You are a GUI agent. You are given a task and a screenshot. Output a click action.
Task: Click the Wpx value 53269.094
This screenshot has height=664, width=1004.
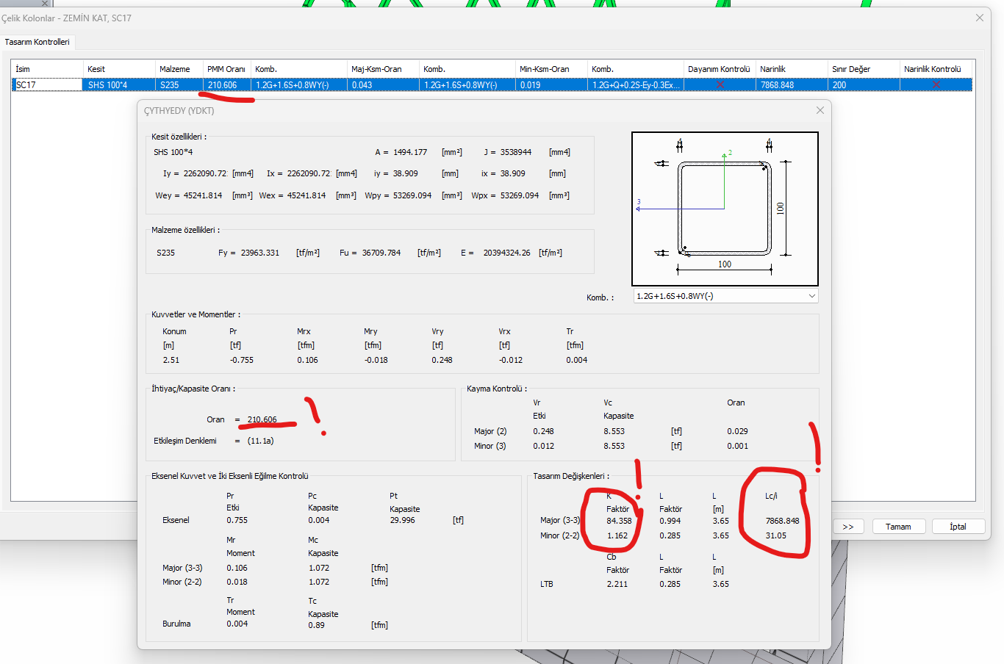pyautogui.click(x=520, y=195)
